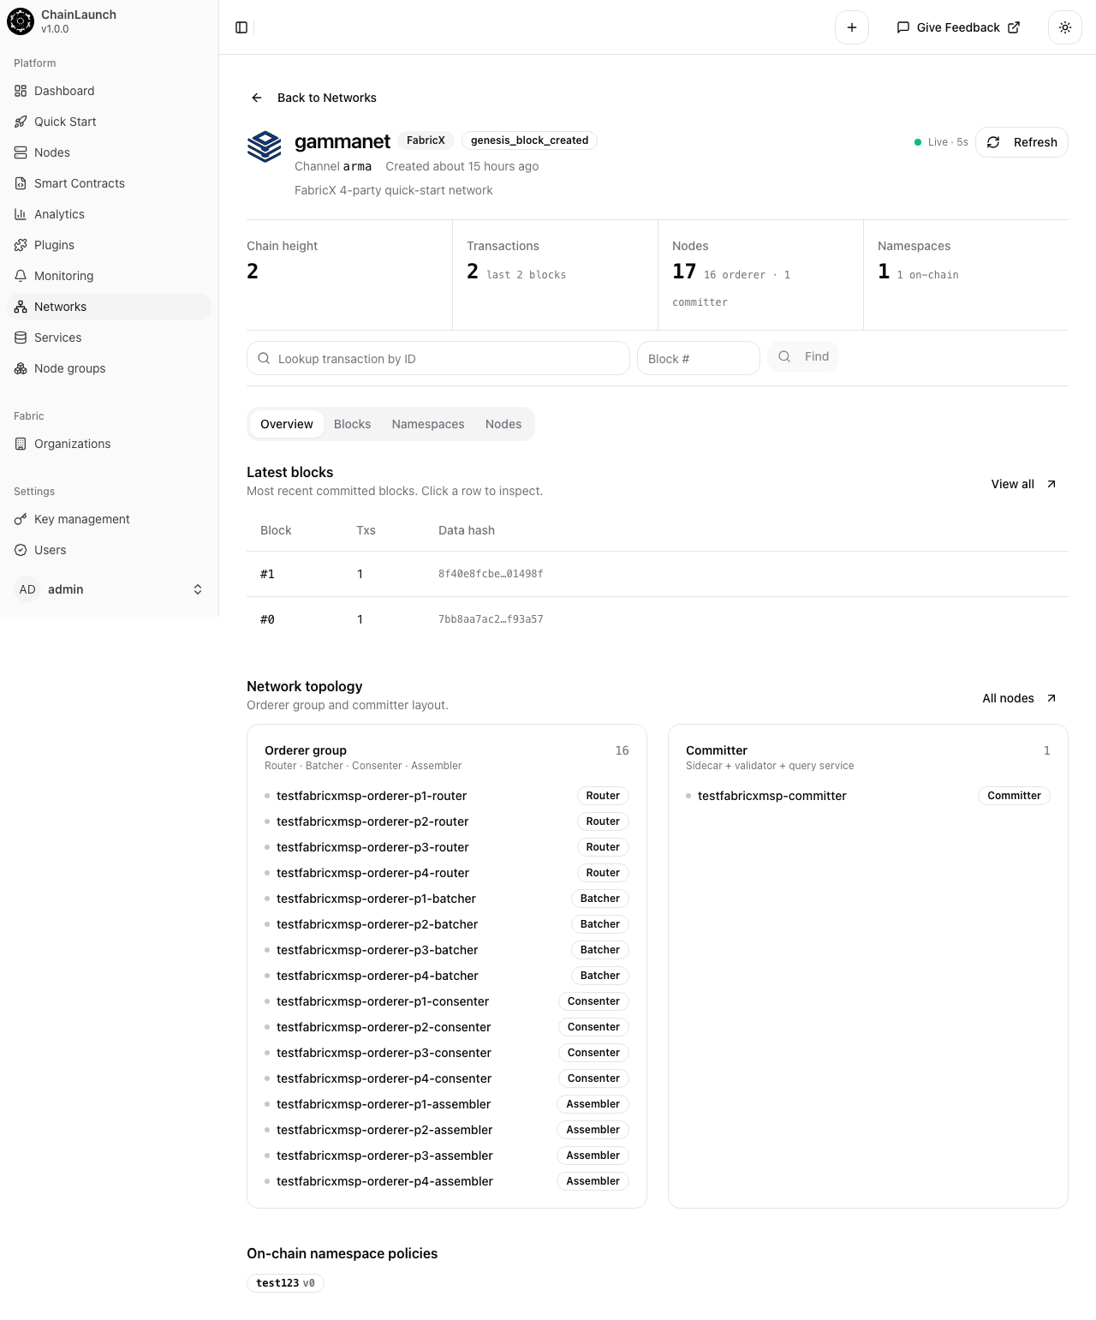Open Key management settings

pyautogui.click(x=81, y=519)
